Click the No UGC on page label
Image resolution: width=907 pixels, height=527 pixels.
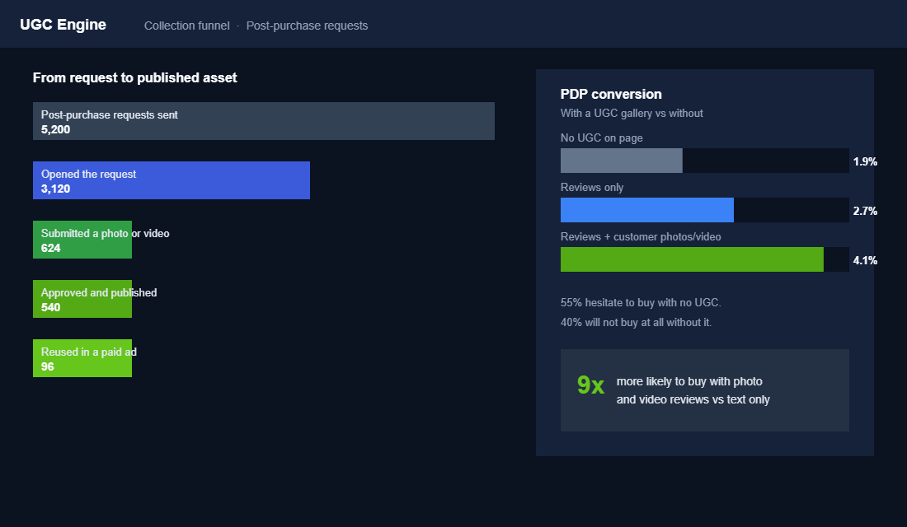pos(602,138)
